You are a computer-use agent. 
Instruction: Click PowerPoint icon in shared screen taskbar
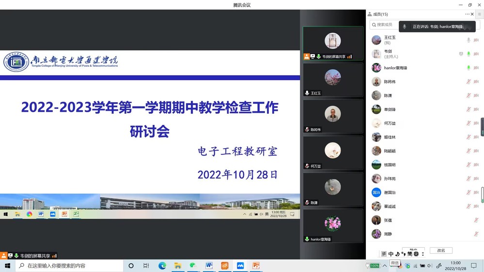coord(64,214)
